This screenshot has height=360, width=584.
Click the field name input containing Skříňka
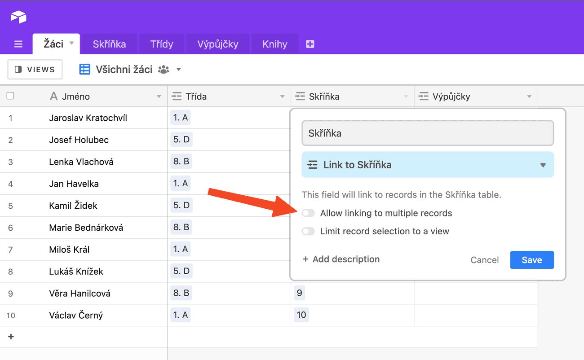click(428, 133)
